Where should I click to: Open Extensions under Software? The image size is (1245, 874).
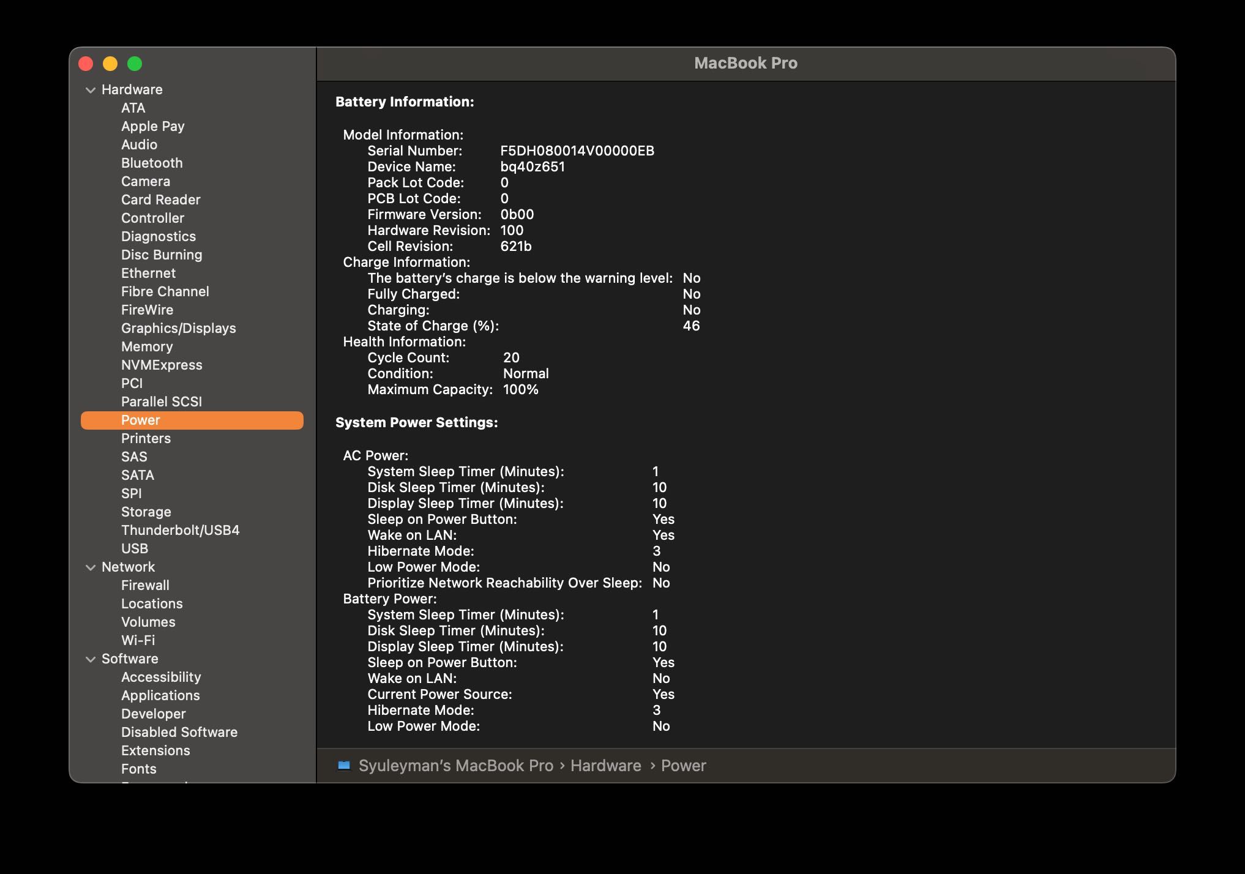(155, 750)
